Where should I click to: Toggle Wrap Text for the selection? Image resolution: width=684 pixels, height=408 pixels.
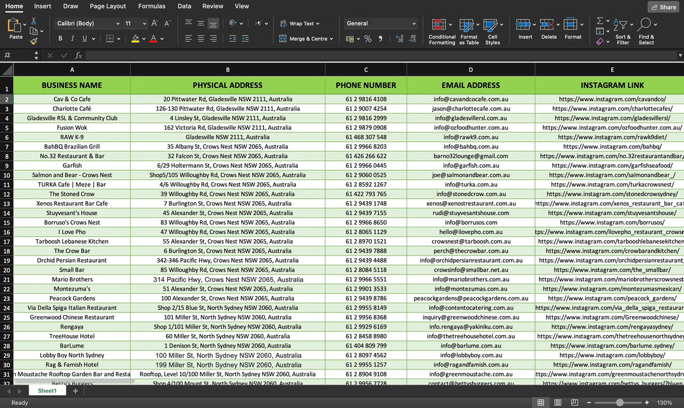(x=298, y=23)
